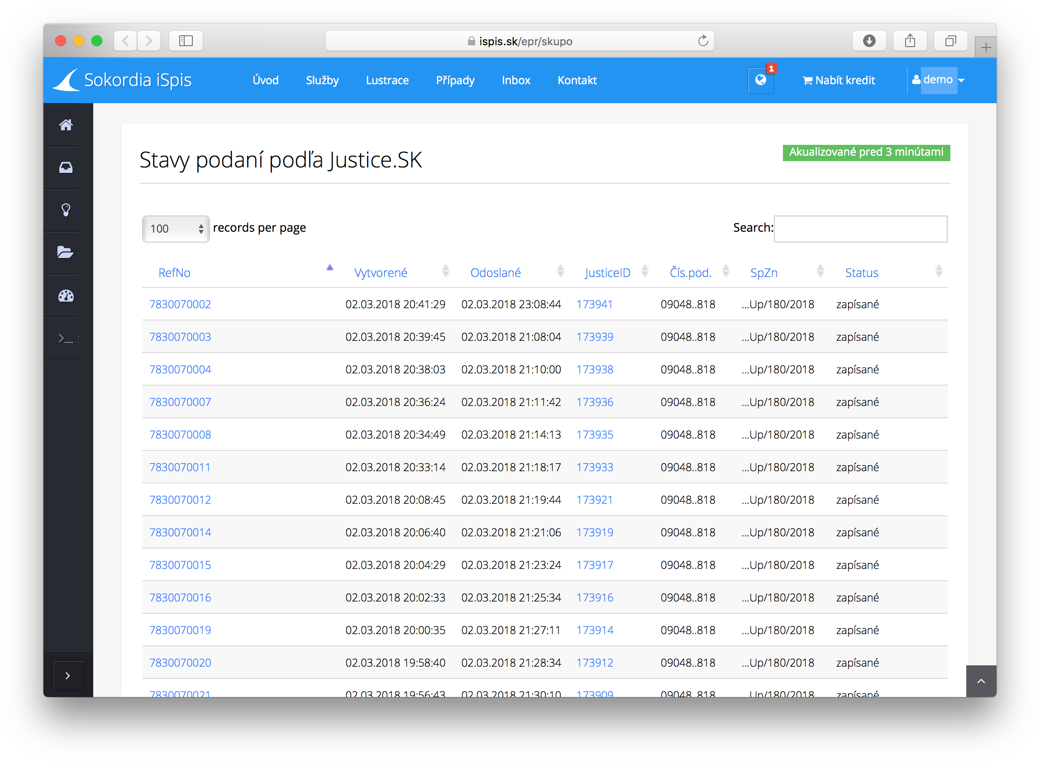Toggle RefNo column sort order
This screenshot has height=764, width=1040.
coord(174,272)
